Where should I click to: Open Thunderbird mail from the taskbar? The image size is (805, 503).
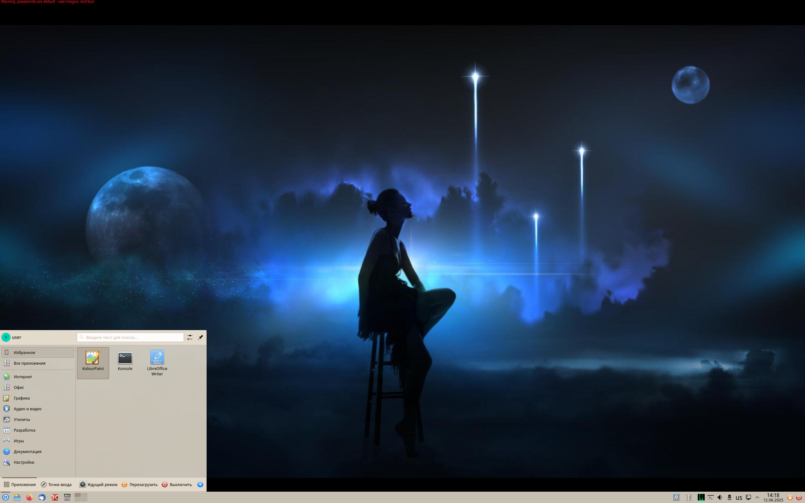[x=42, y=497]
